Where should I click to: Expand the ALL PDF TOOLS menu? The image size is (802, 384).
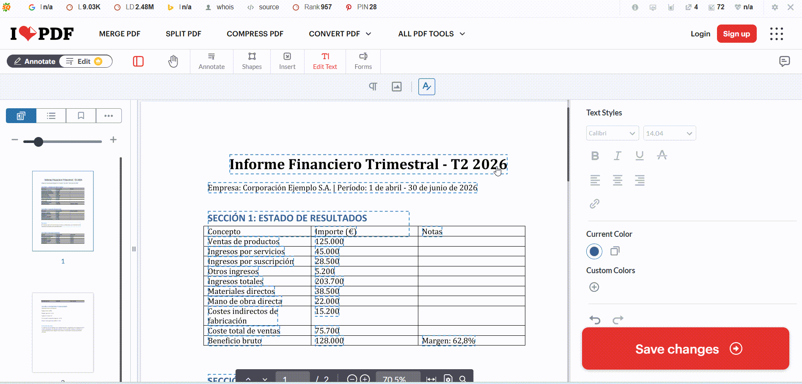tap(431, 34)
